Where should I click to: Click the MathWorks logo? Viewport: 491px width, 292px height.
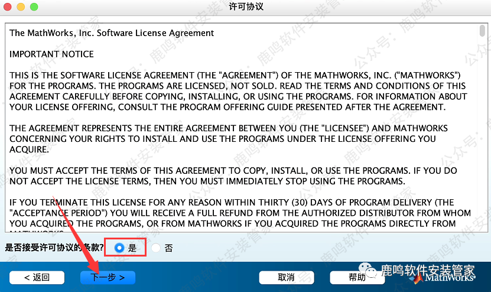point(443,278)
